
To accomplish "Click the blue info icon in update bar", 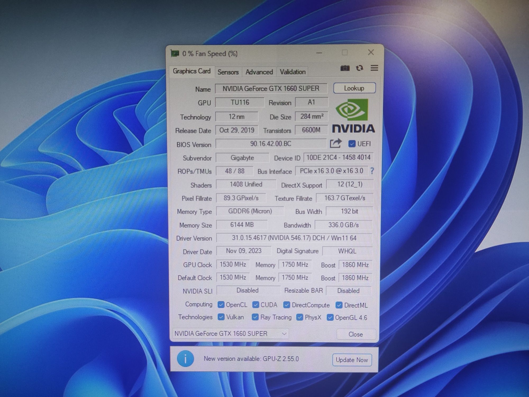I will pyautogui.click(x=185, y=359).
